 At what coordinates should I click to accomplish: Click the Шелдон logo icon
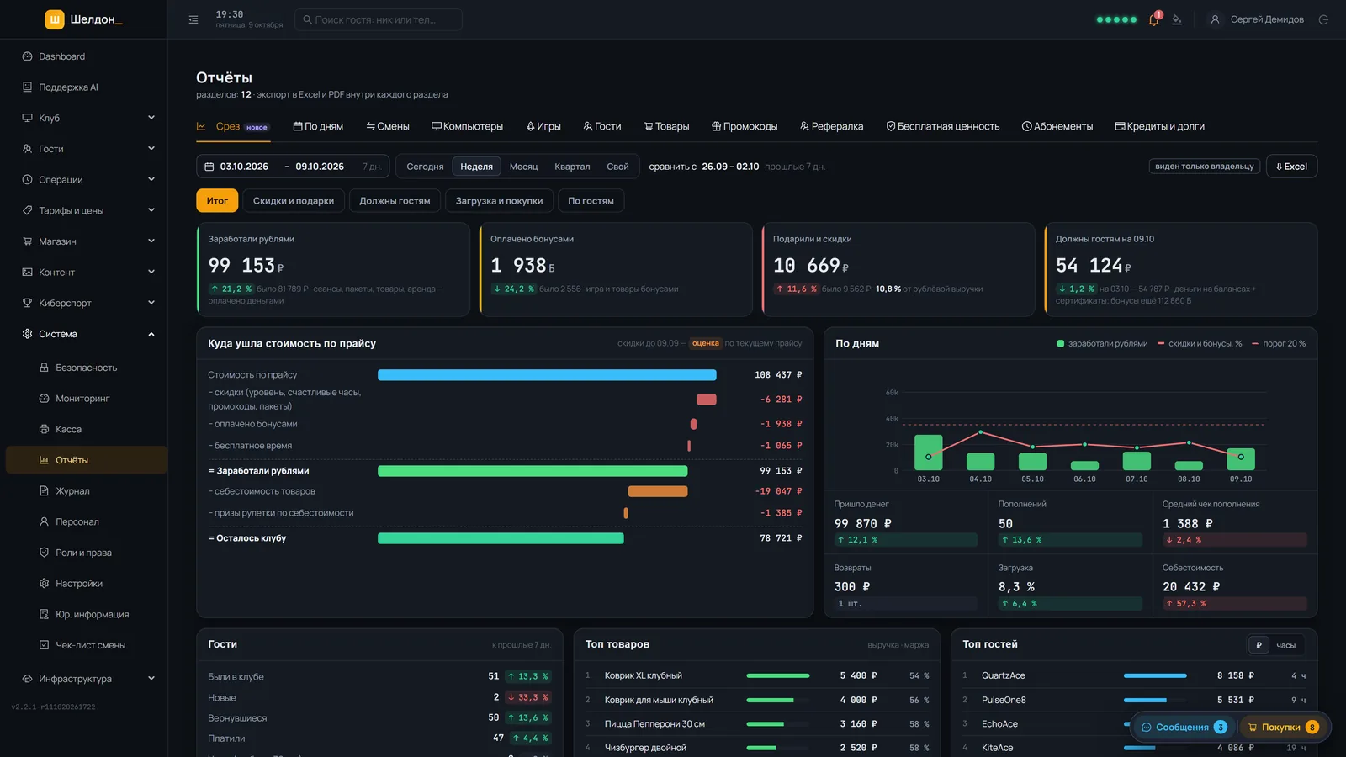point(55,19)
